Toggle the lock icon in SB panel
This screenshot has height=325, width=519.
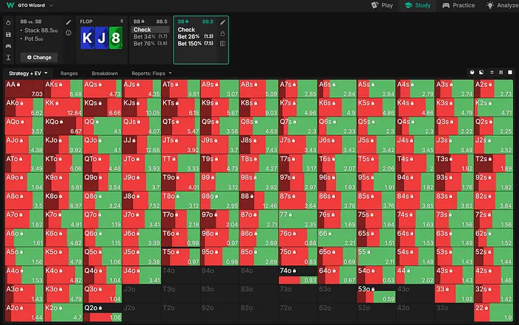[222, 33]
